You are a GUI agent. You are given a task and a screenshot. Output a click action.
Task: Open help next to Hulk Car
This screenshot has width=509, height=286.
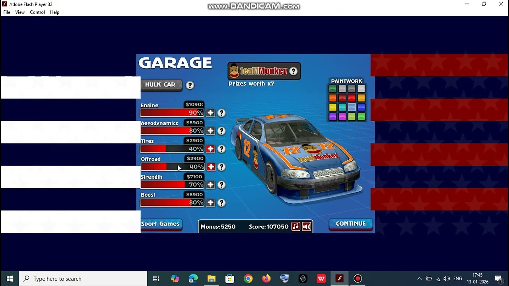pyautogui.click(x=190, y=85)
